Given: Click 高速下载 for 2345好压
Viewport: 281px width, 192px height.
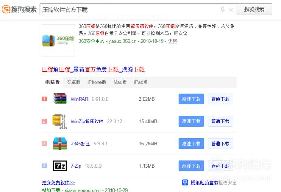Looking at the screenshot, I should click(x=191, y=143).
